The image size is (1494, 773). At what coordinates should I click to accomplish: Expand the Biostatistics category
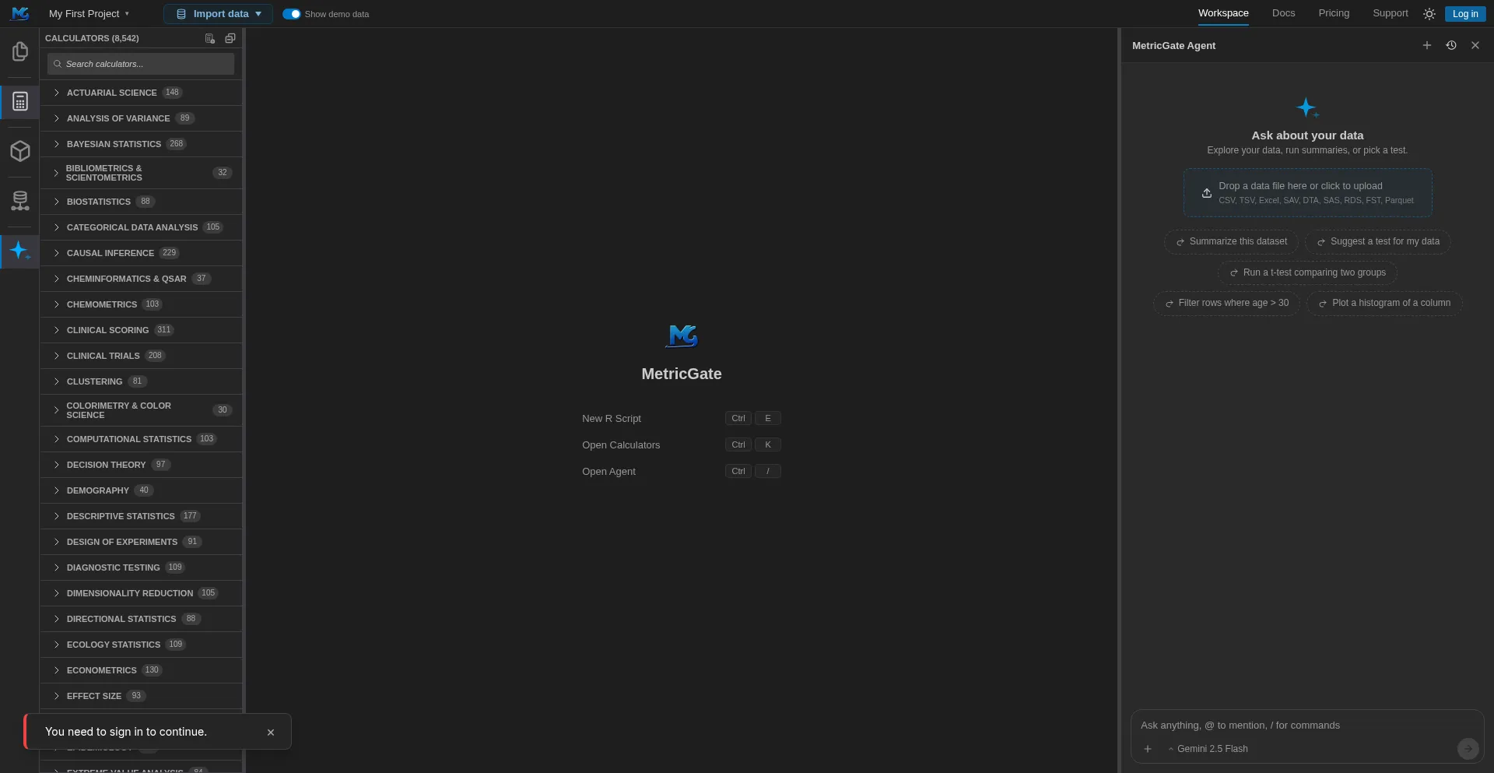coord(141,202)
